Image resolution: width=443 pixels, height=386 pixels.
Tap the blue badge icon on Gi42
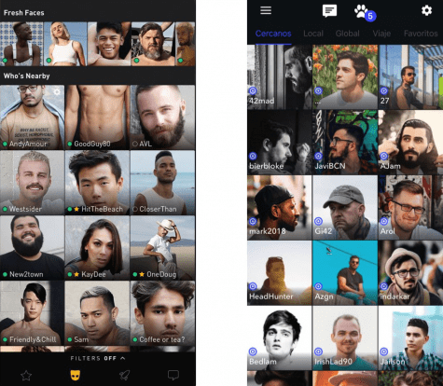pos(318,221)
